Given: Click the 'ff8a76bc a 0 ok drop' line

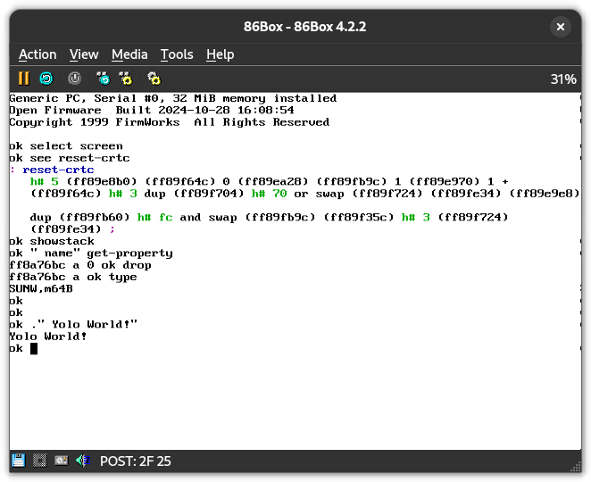Looking at the screenshot, I should [80, 265].
